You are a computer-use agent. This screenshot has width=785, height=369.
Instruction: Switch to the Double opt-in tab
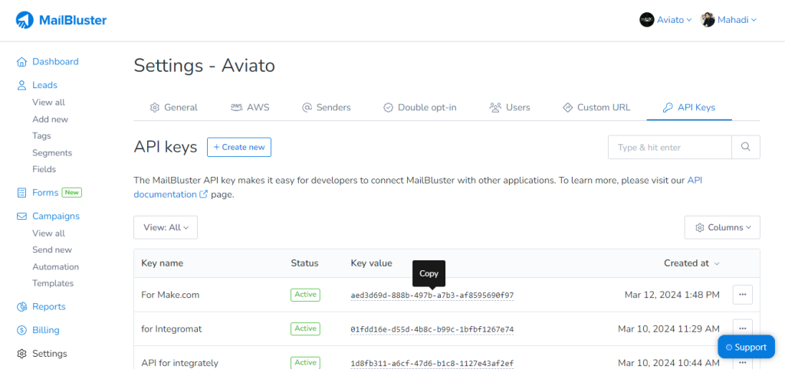coord(419,108)
